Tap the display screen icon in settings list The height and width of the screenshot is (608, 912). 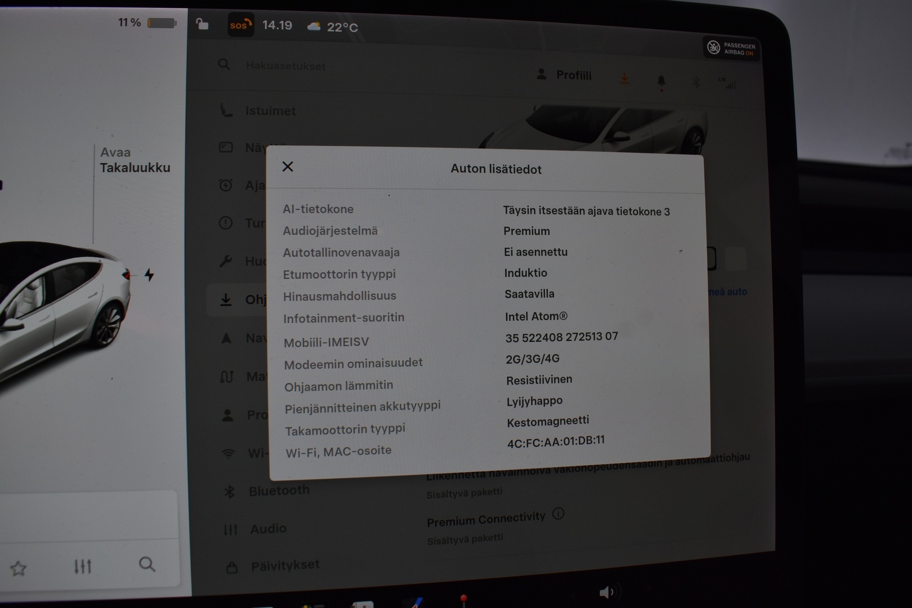tap(226, 147)
